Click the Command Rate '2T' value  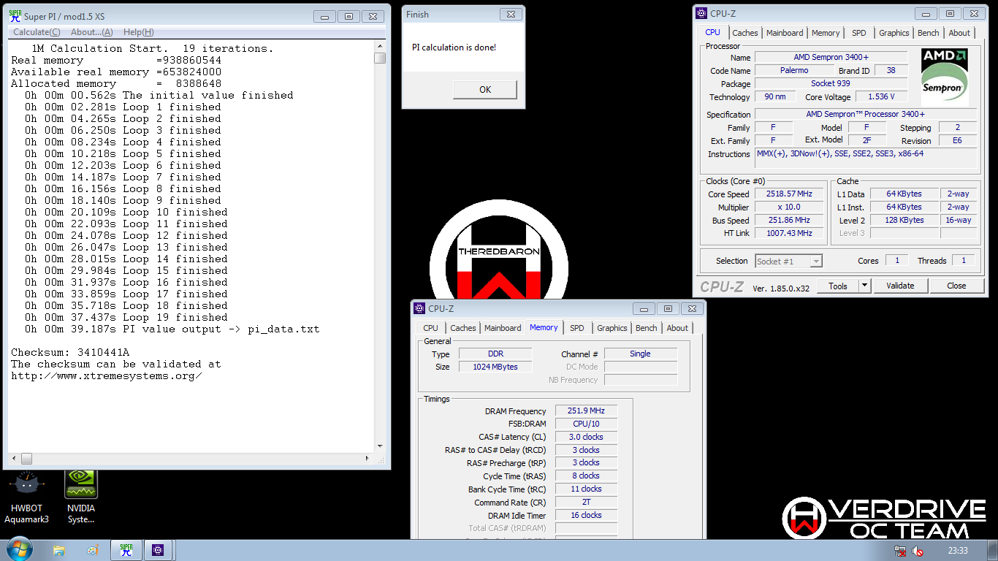click(586, 502)
